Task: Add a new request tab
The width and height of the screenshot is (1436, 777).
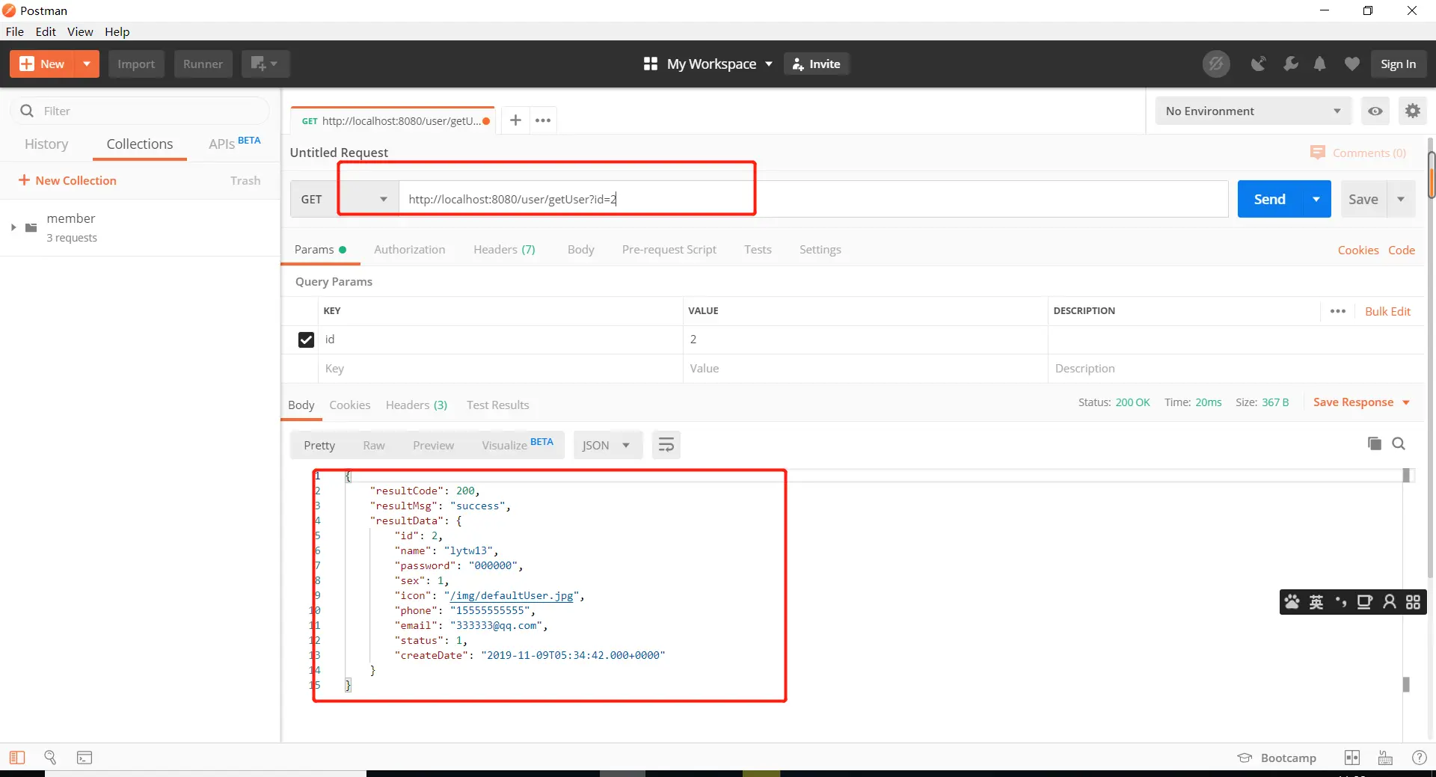Action: [515, 120]
